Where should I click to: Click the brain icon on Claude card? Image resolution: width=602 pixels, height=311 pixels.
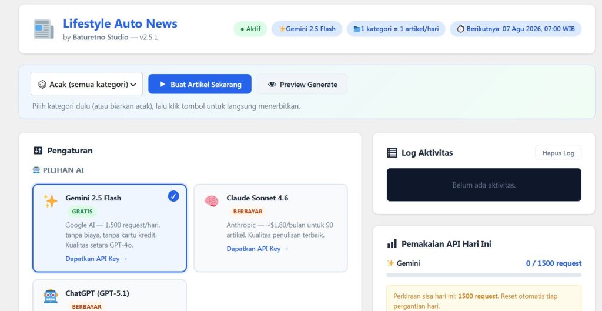pyautogui.click(x=211, y=201)
